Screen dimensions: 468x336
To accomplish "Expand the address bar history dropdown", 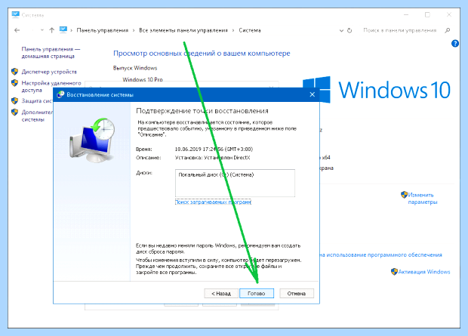I will 341,30.
